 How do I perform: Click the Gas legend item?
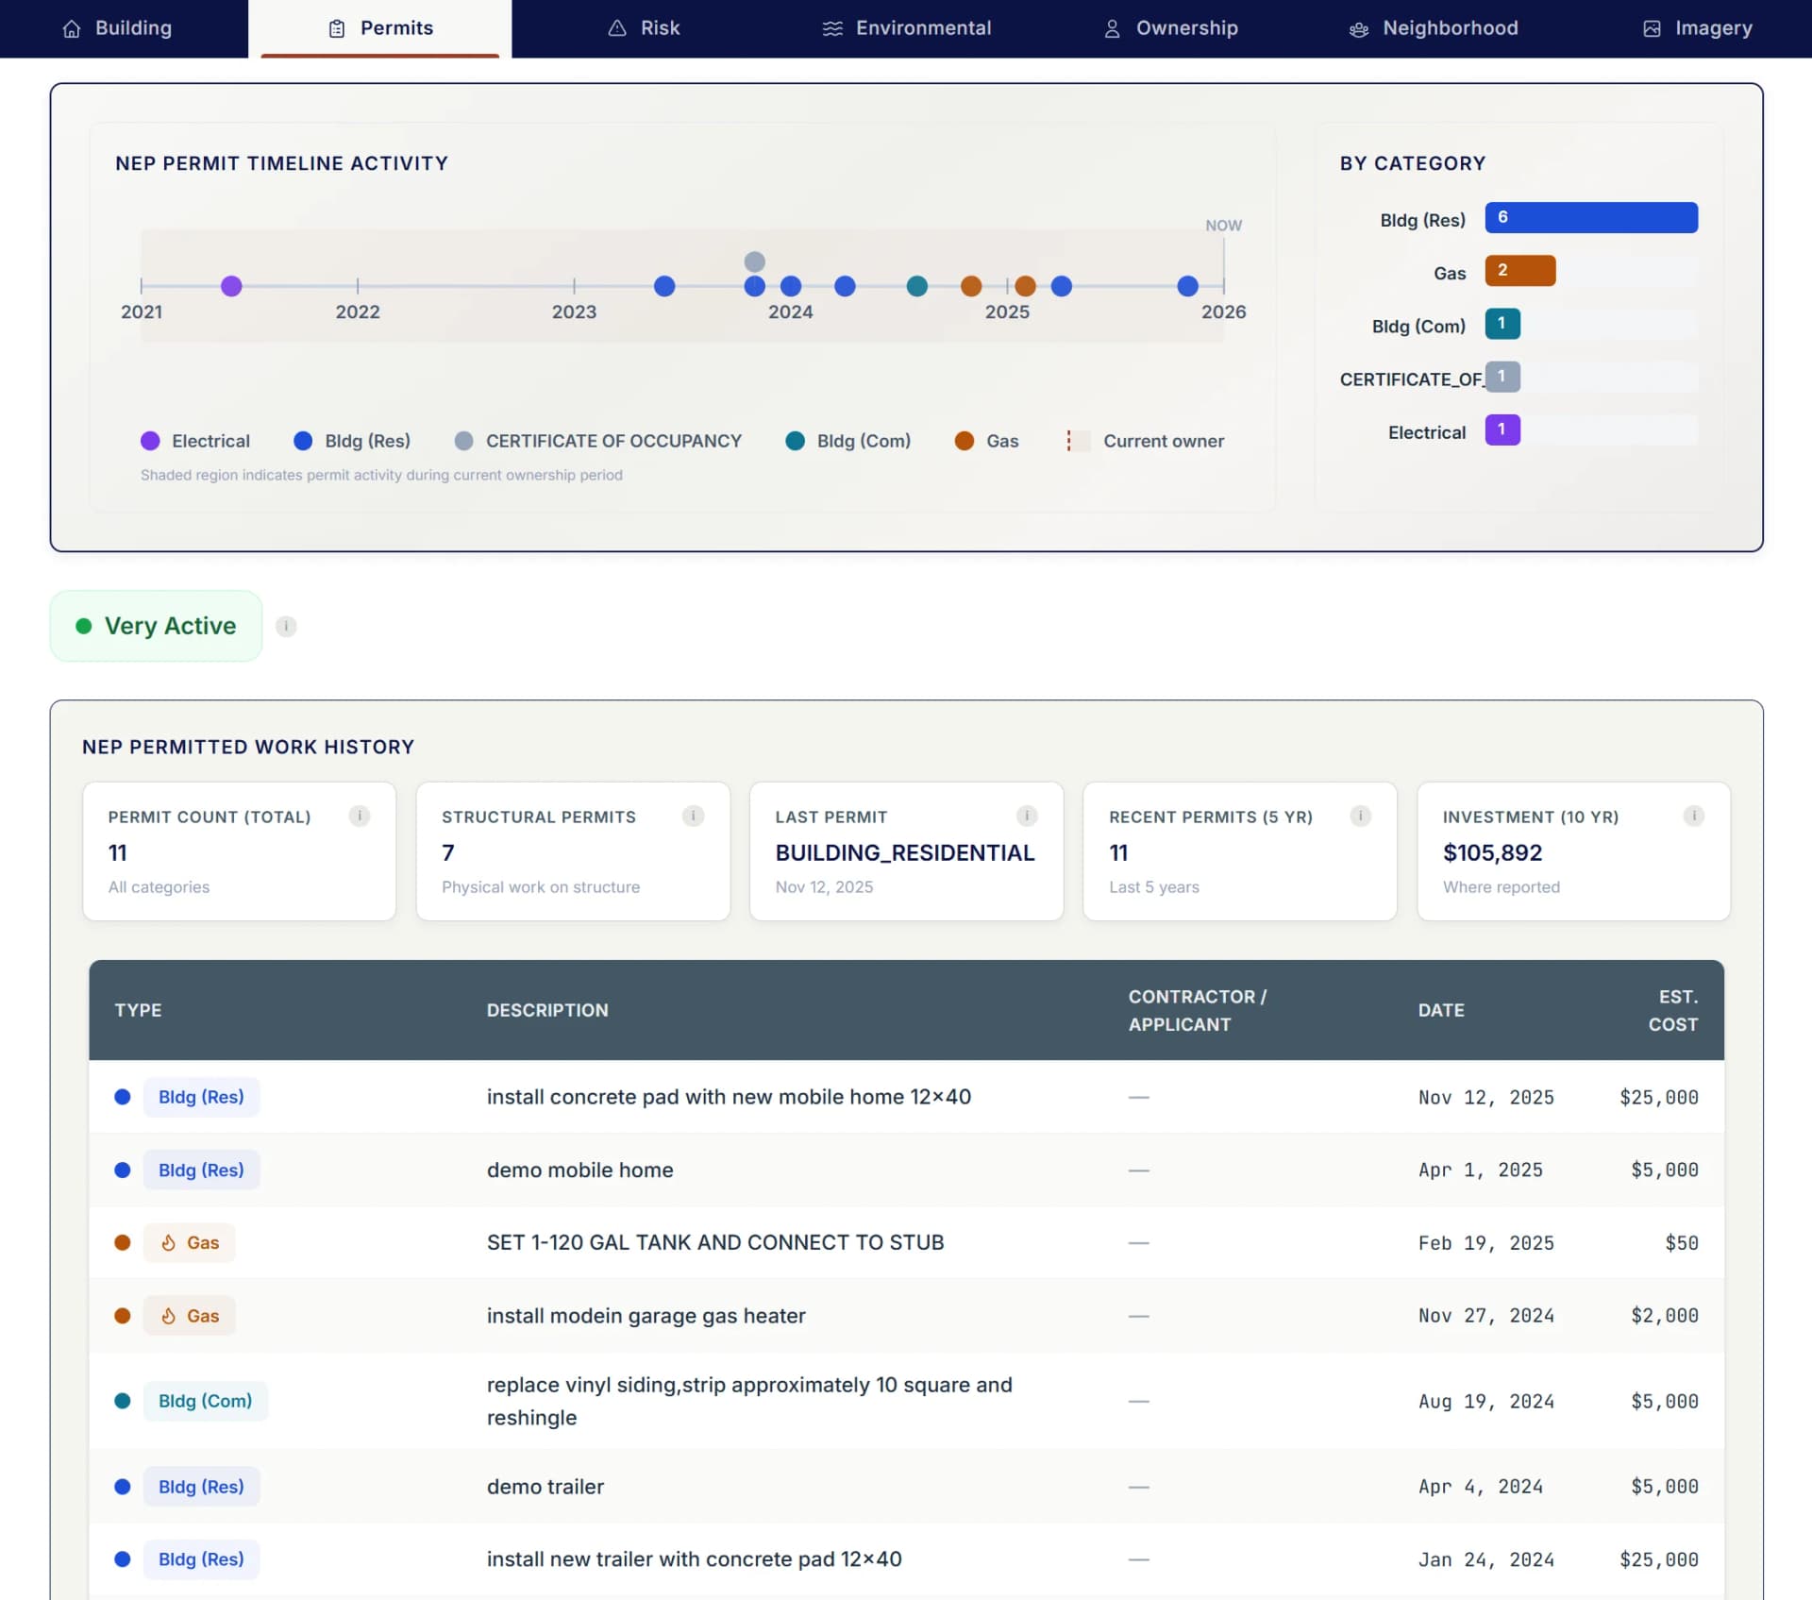coord(987,441)
